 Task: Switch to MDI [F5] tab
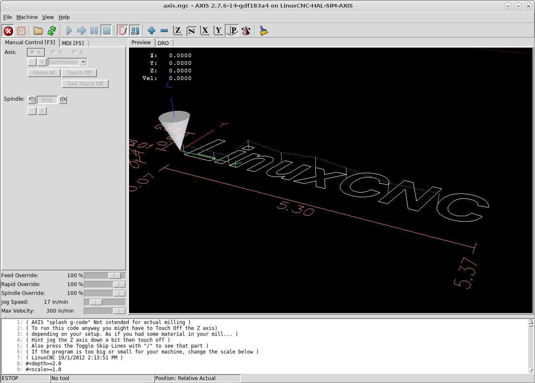pyautogui.click(x=73, y=43)
